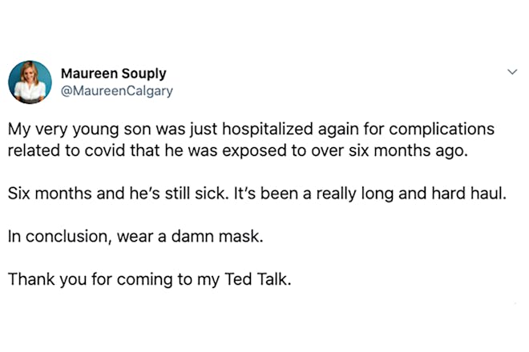Click the phrase 'six months ago' in tweet
Image resolution: width=529 pixels, height=352 pixels.
tap(408, 151)
